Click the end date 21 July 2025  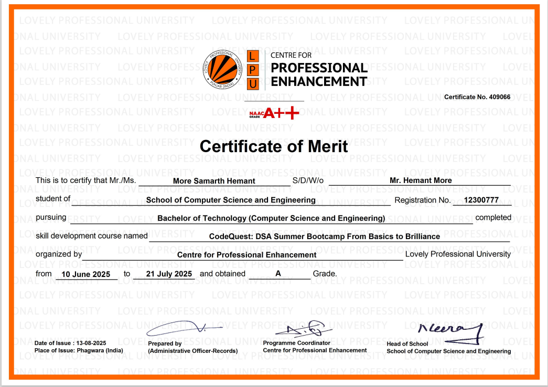(163, 274)
